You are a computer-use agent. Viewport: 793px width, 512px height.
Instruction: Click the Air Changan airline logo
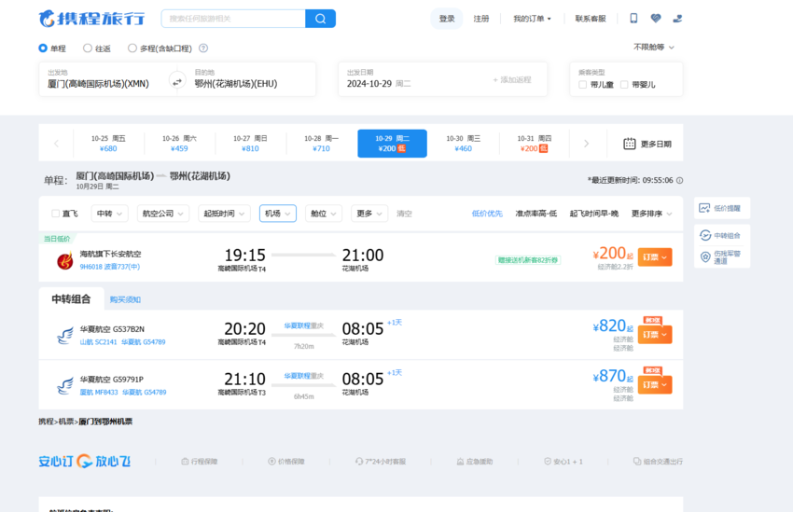pos(64,261)
